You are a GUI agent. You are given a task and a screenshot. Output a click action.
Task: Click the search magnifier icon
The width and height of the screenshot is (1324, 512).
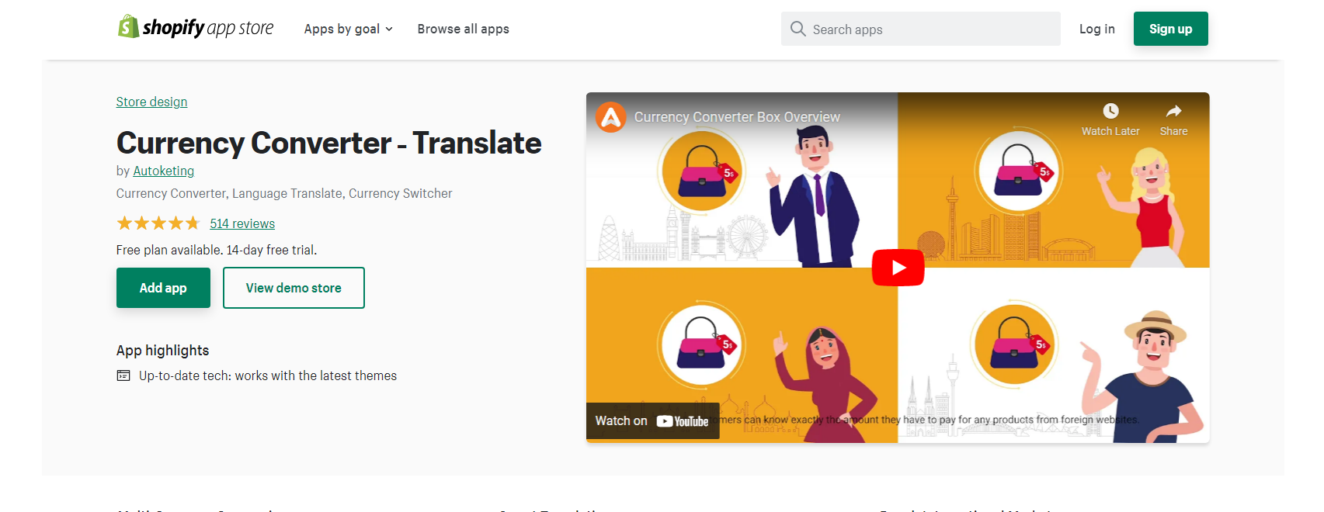pos(798,29)
